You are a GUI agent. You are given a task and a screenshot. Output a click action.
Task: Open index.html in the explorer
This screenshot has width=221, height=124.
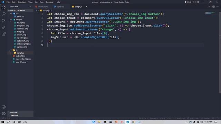(20, 56)
